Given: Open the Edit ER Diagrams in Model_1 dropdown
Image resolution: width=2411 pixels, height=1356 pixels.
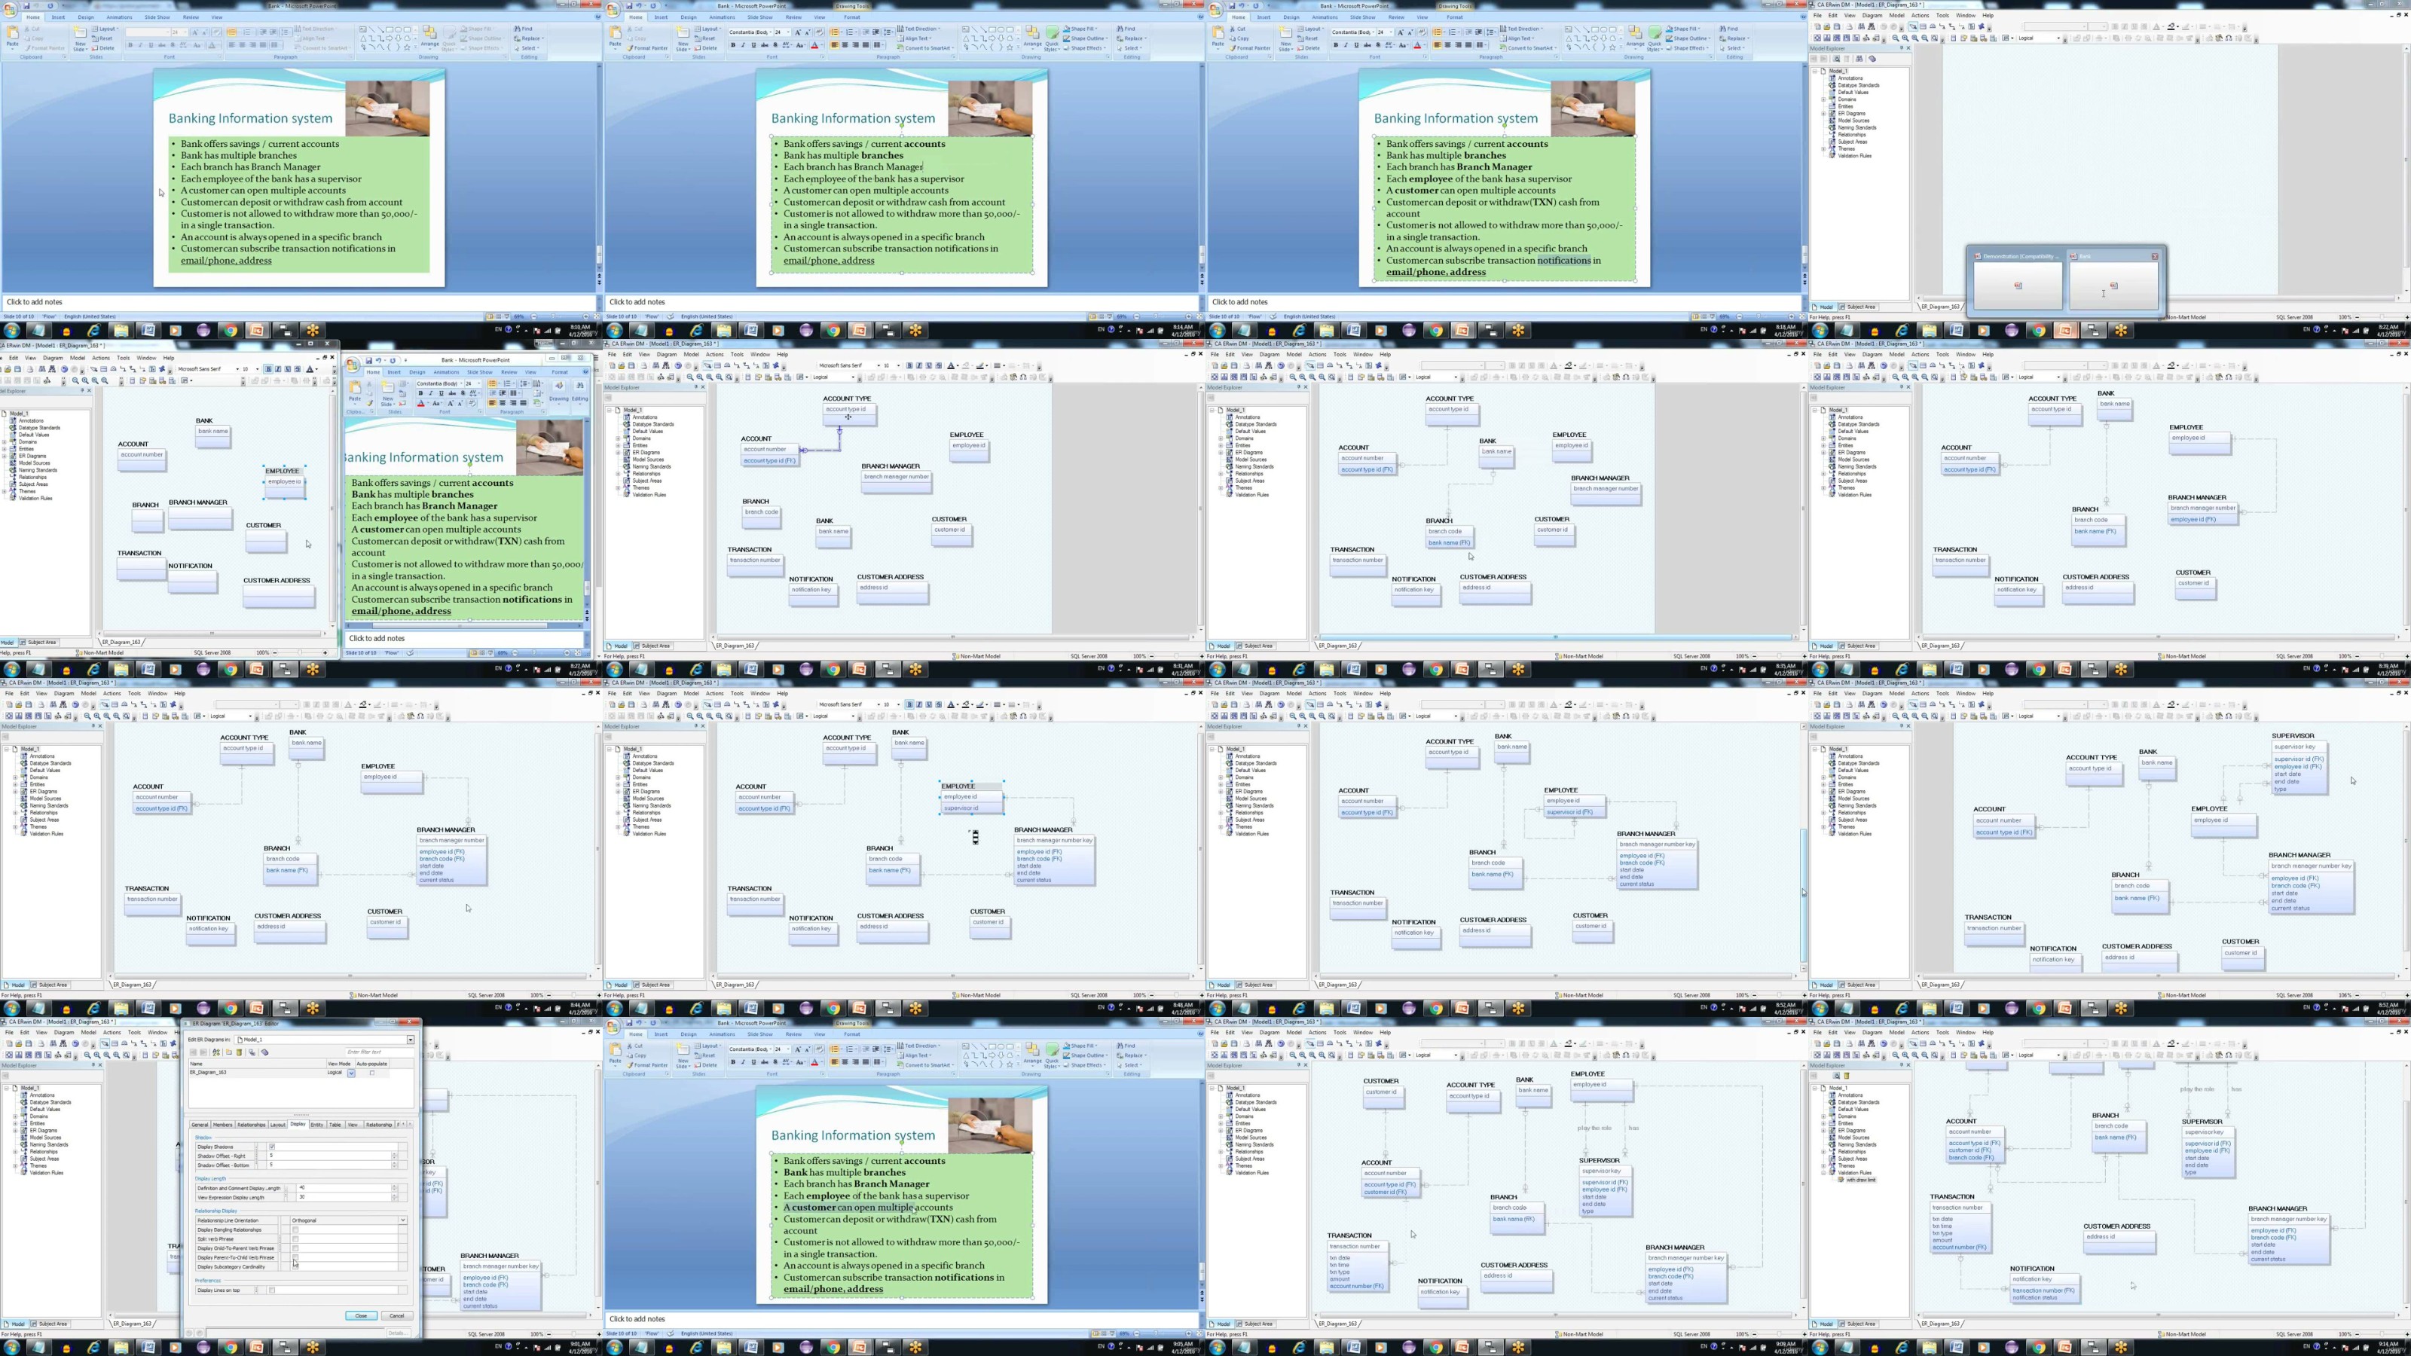Looking at the screenshot, I should point(410,1040).
